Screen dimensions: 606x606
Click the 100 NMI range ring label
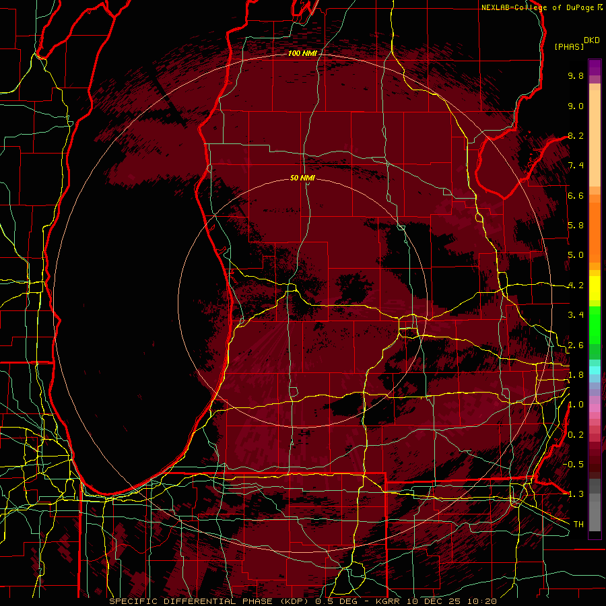click(302, 53)
